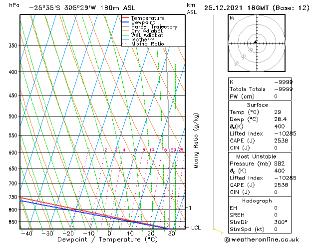Click the yellow wind barb near the surface
Viewport: 314px width, 243px height.
[218, 231]
